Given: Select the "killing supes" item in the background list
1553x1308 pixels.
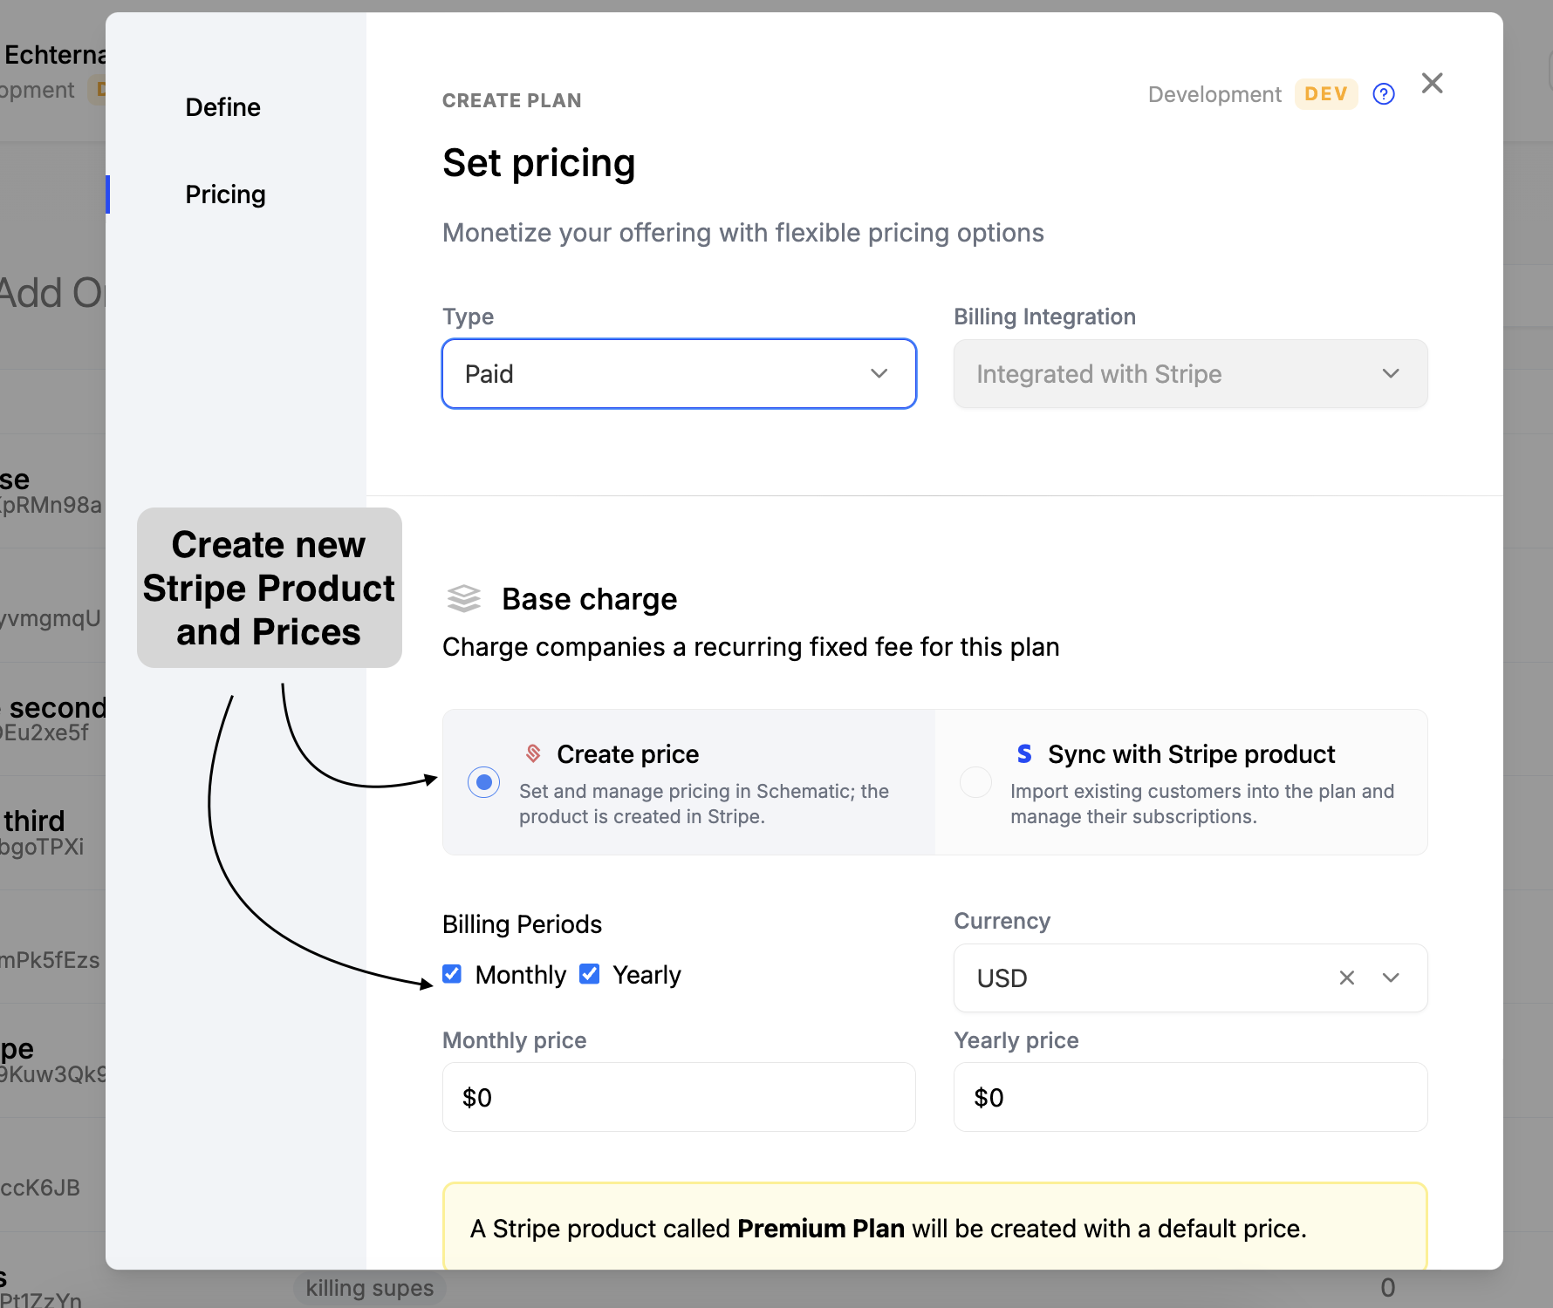Looking at the screenshot, I should [x=370, y=1287].
